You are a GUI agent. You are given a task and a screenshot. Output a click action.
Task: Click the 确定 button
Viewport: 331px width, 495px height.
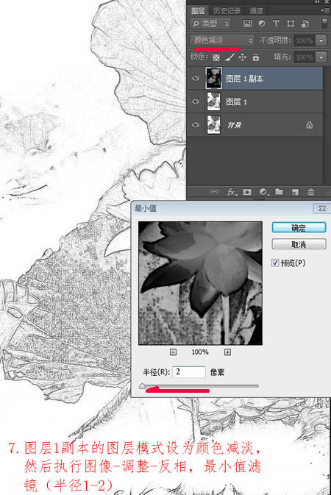299,227
